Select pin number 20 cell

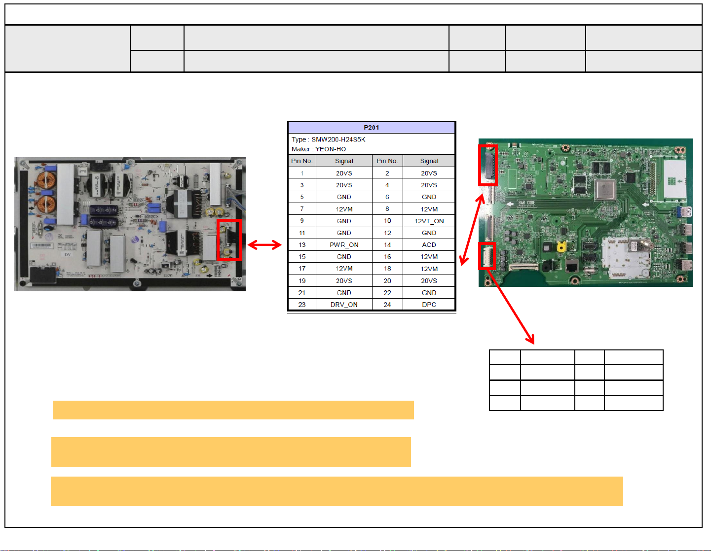click(x=387, y=281)
